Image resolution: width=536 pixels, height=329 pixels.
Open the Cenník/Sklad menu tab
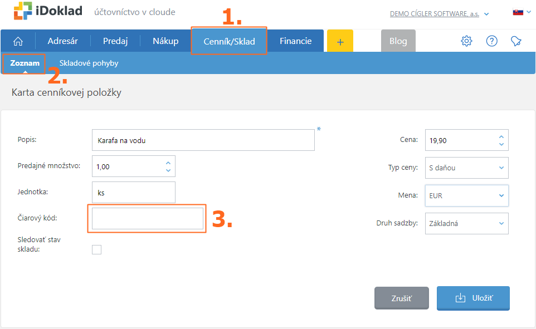229,41
